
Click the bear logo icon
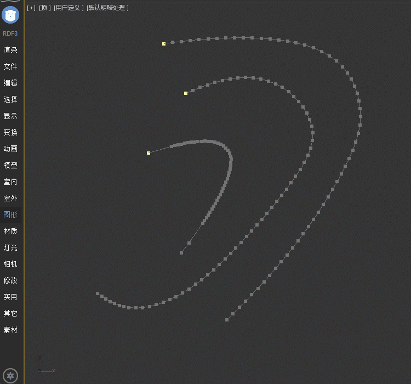coord(10,15)
